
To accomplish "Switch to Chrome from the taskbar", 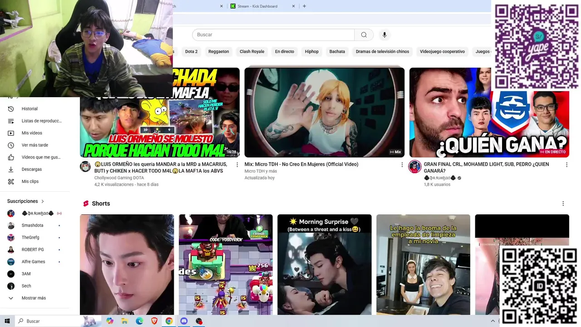I will (x=169, y=321).
